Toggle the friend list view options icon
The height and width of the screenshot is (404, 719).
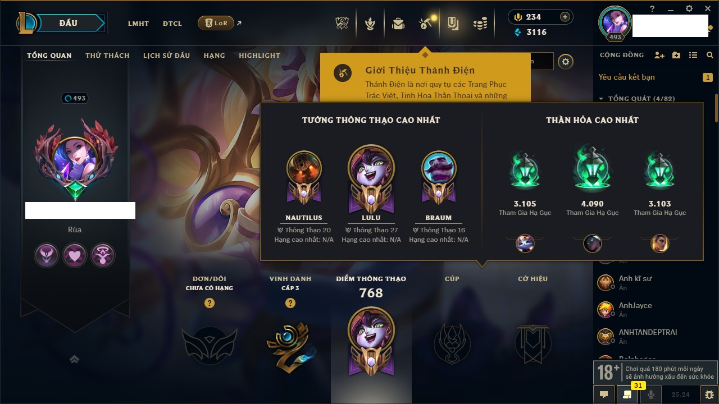coord(693,55)
